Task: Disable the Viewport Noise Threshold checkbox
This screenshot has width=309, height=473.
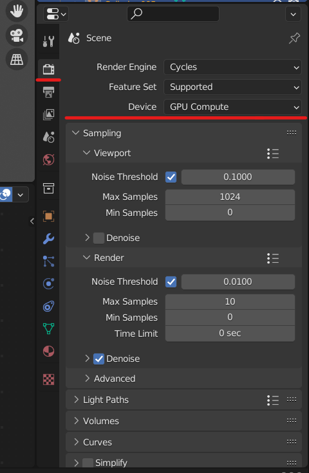Action: pos(171,177)
